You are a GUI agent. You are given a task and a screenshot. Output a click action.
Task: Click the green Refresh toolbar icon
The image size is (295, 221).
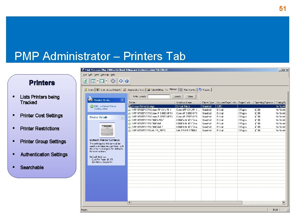pyautogui.click(x=86, y=81)
